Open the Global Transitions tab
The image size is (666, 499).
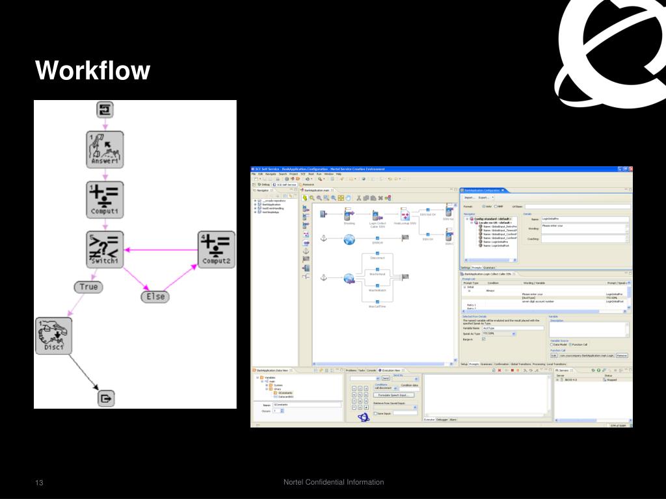tap(521, 364)
